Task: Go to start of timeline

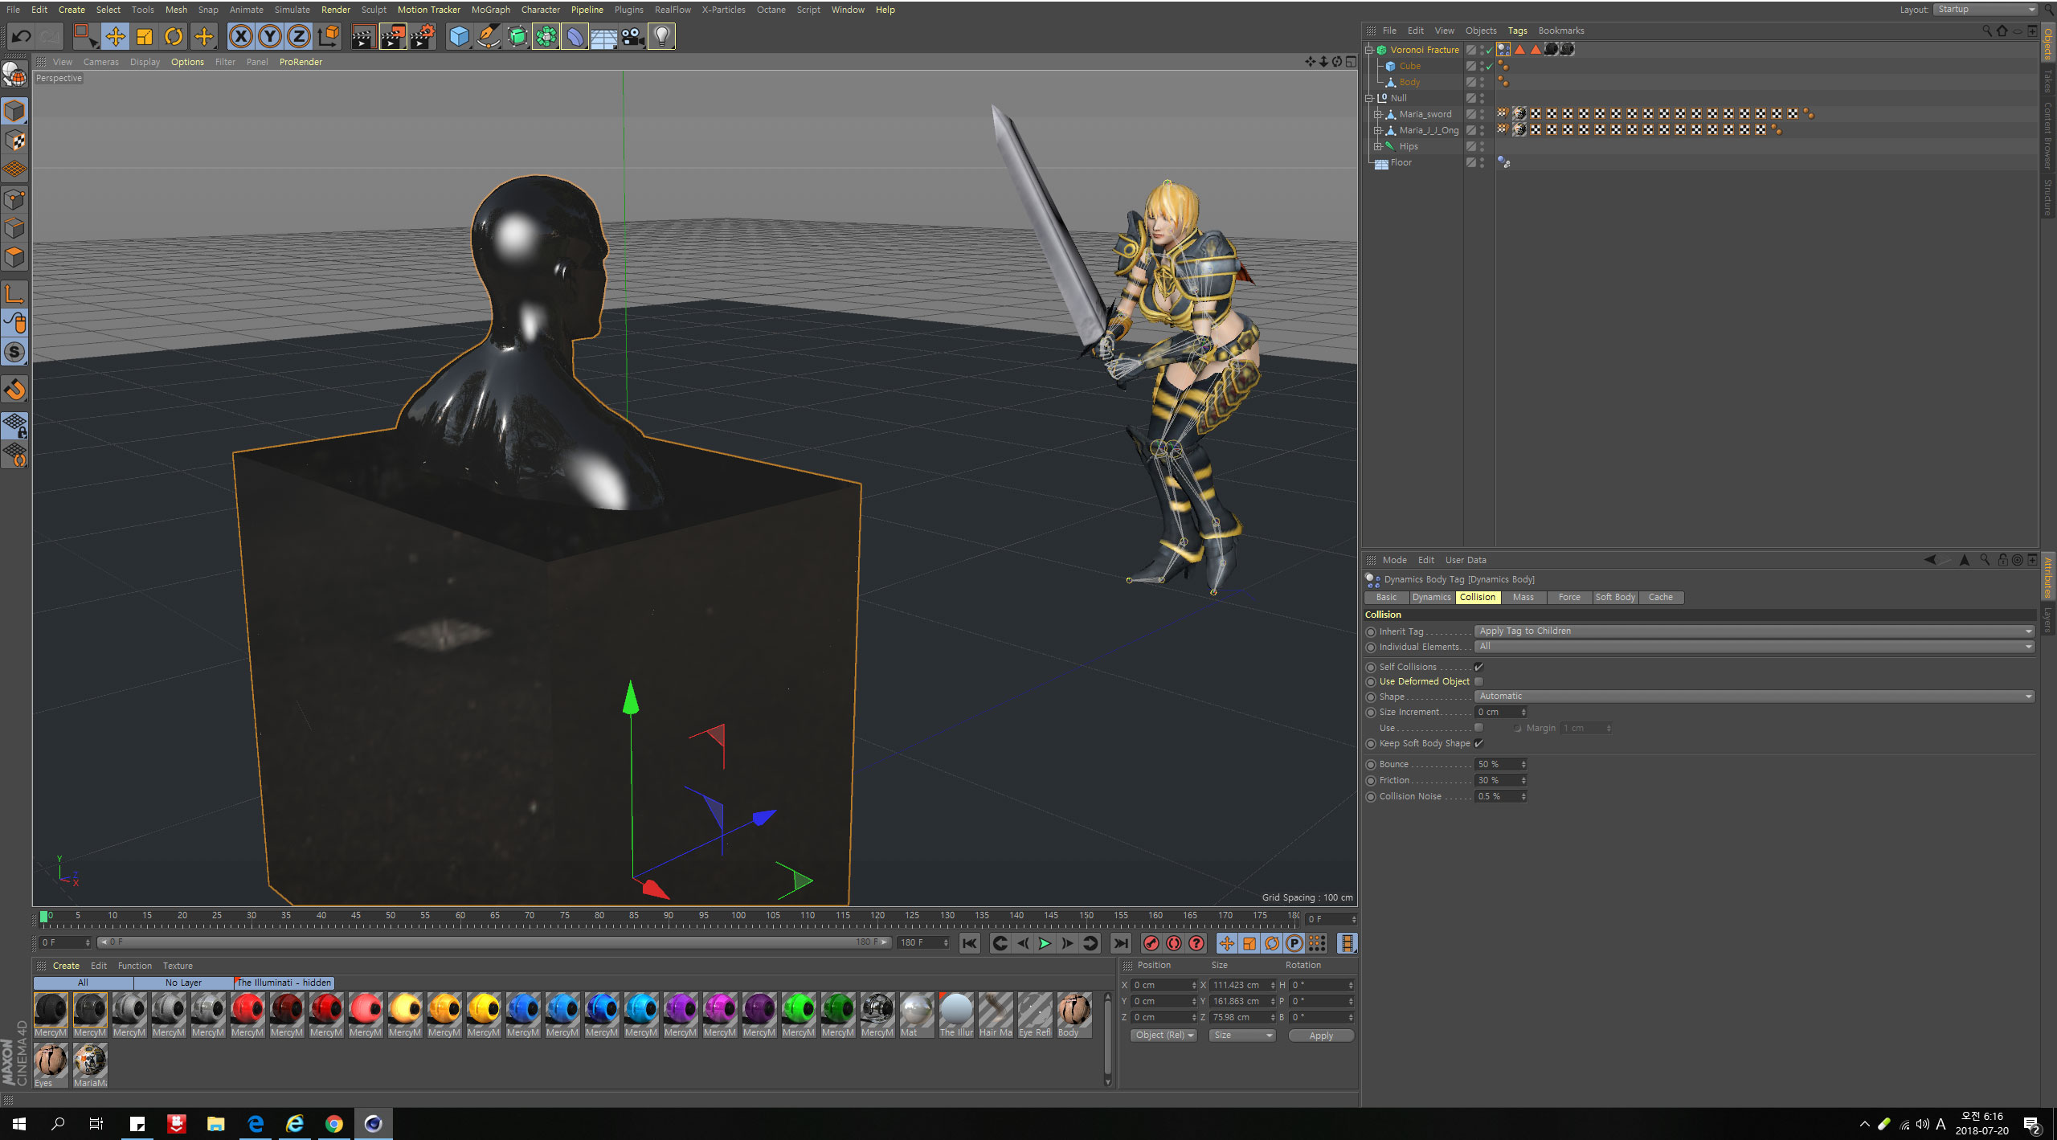Action: pos(970,943)
